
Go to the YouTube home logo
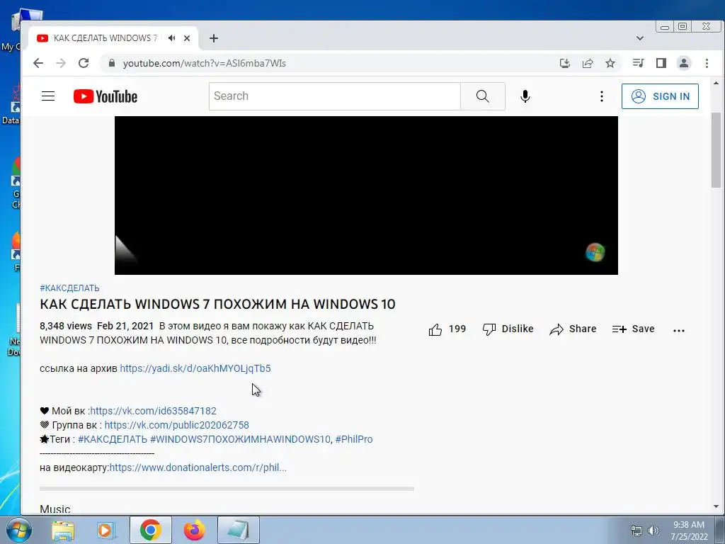click(x=105, y=96)
